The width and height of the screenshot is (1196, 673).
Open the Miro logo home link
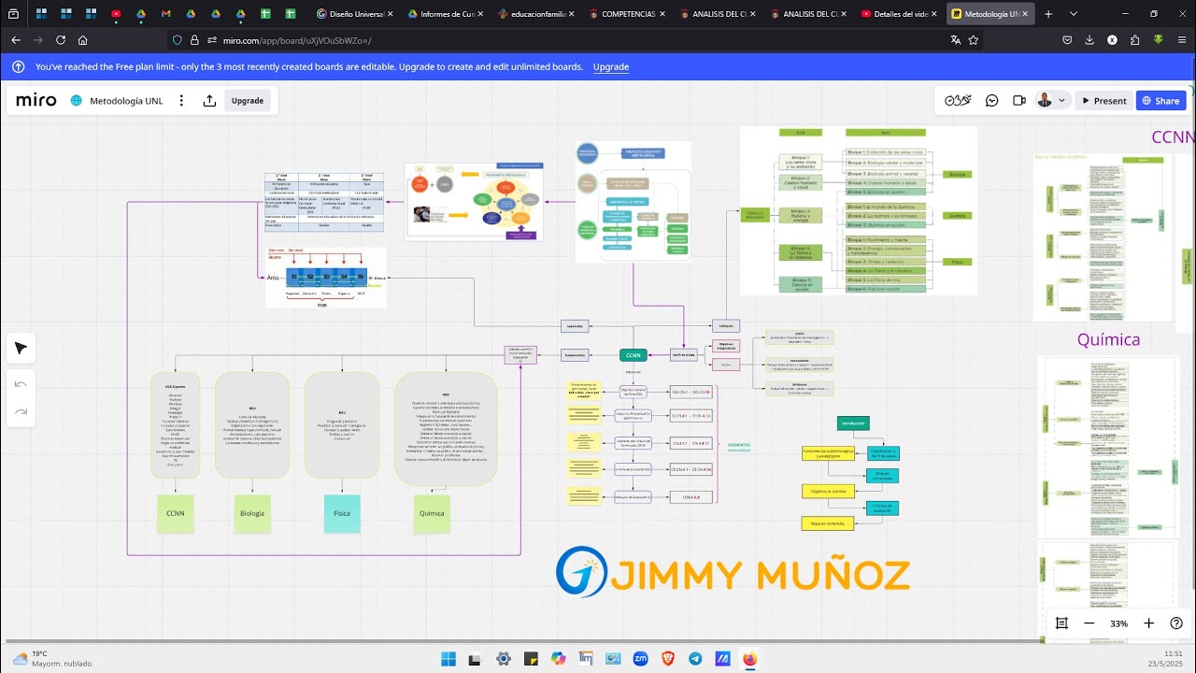coord(36,101)
